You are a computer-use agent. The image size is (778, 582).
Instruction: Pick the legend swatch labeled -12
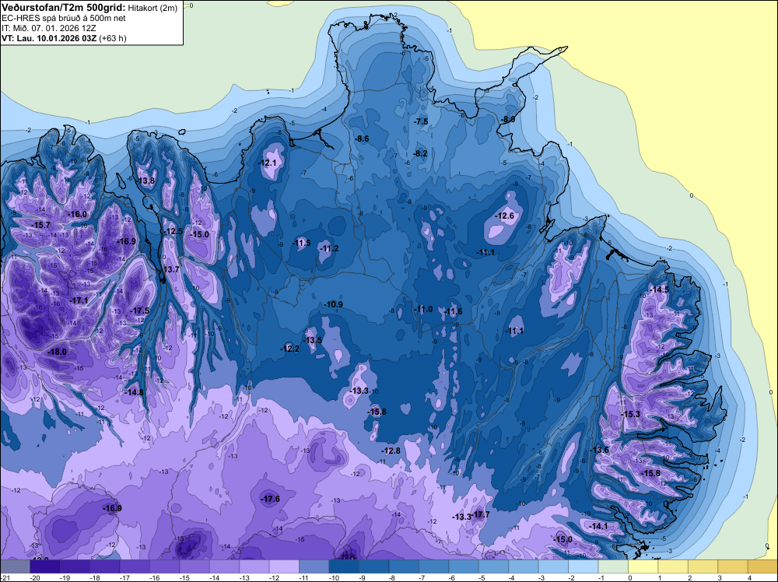[x=284, y=566]
